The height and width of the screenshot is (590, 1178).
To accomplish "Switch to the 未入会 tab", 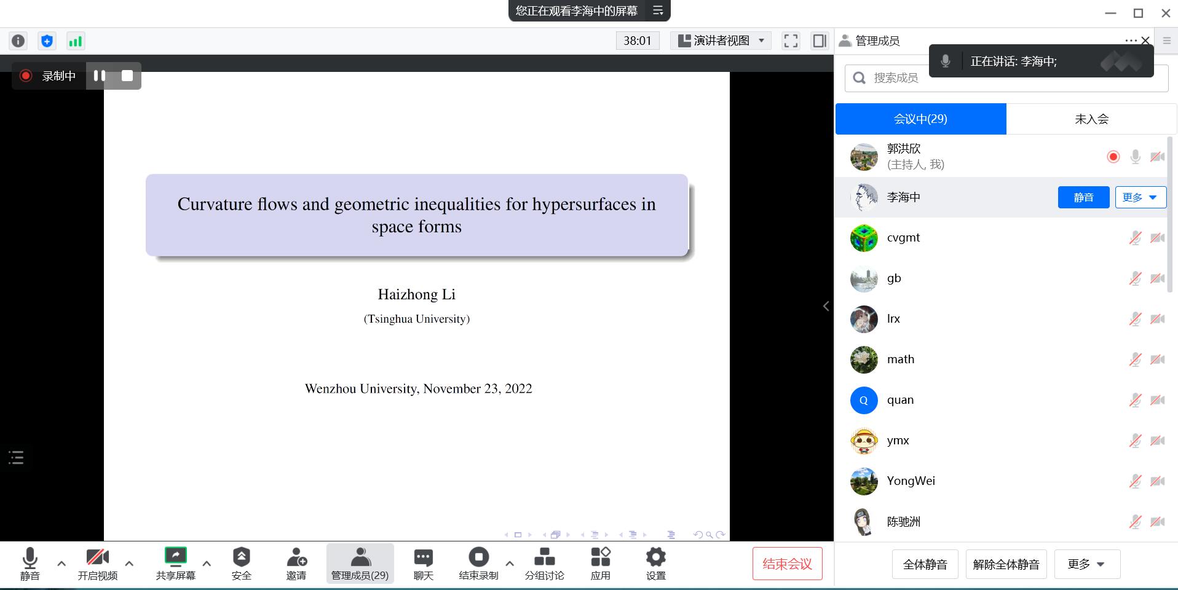I will 1091,119.
